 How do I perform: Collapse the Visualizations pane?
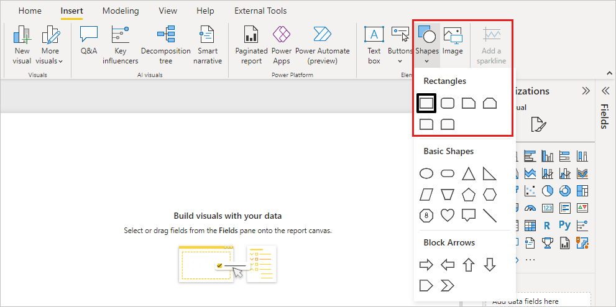click(x=586, y=91)
